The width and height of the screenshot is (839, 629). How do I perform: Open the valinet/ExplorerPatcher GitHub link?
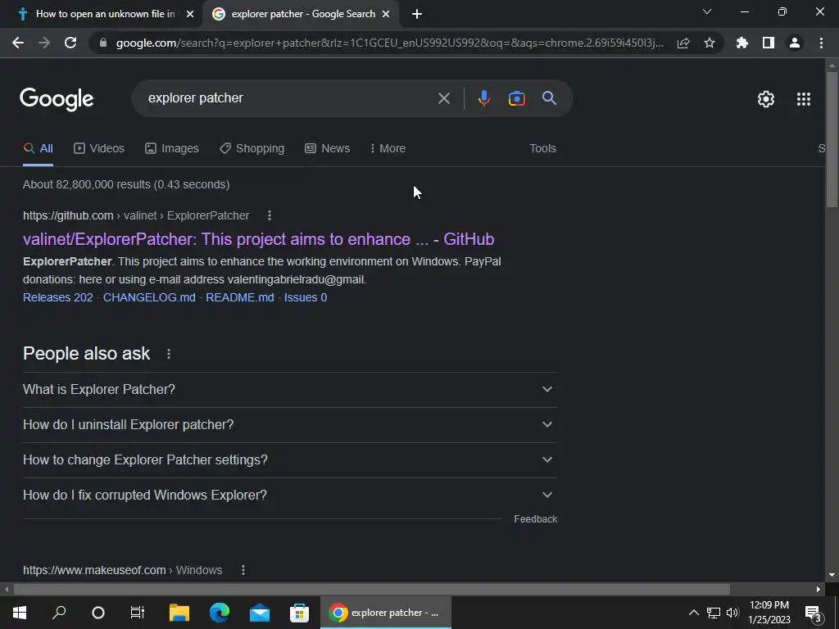coord(258,239)
